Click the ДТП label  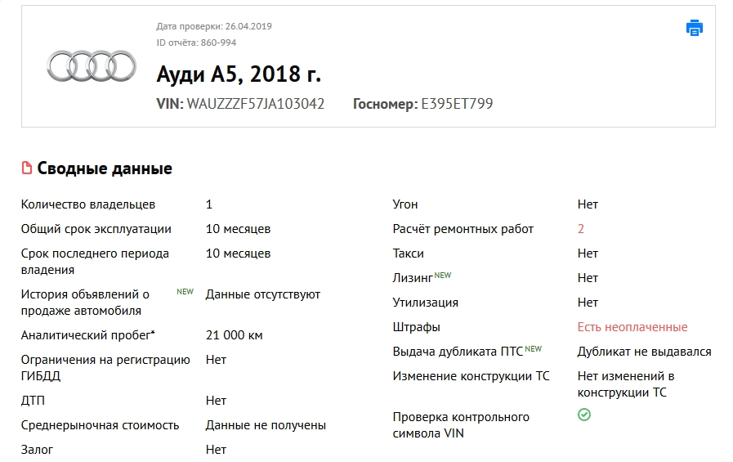click(x=33, y=401)
